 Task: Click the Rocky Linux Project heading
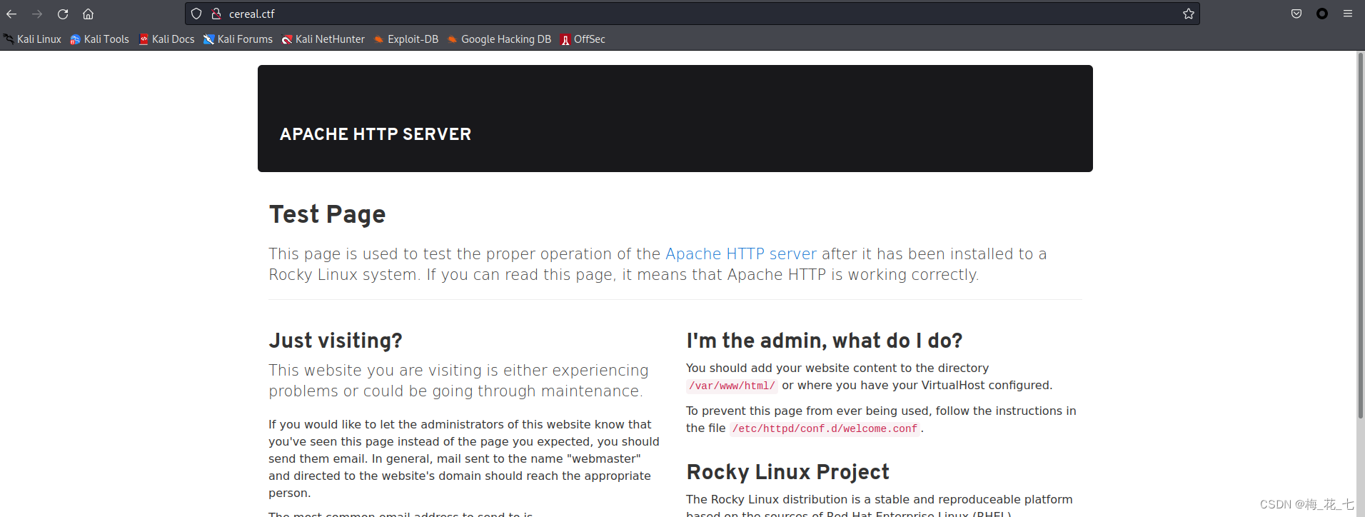click(x=788, y=472)
